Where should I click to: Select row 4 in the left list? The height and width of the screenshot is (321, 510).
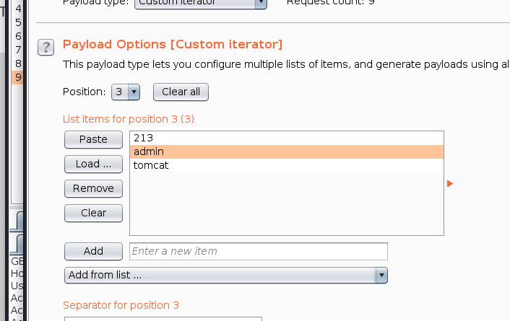pyautogui.click(x=17, y=9)
